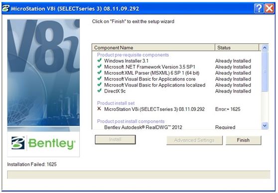This screenshot has height=193, width=278.
Task: Click the component list scrollbar thumb
Action: (x=265, y=72)
